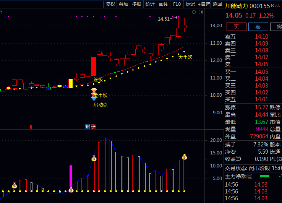282x203 pixels.
Task: Open the 统计 statistics tool
Action: tap(150, 4)
